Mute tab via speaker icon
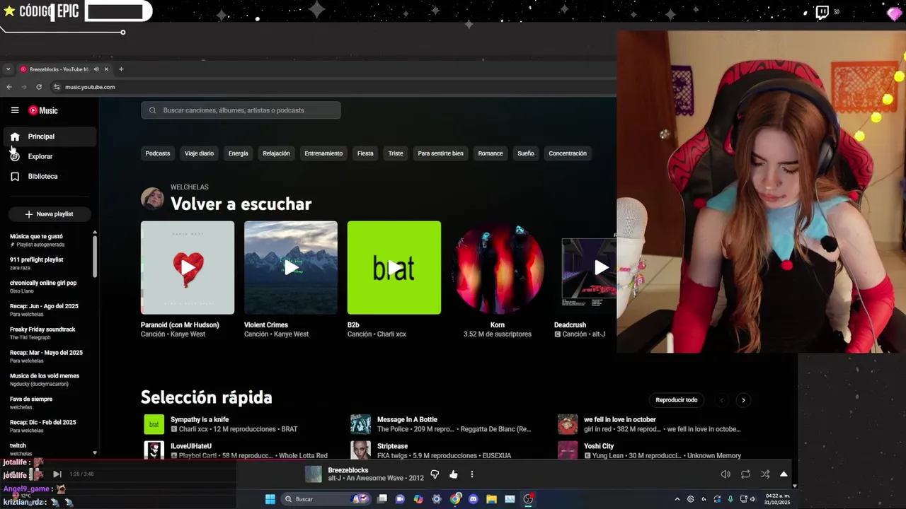This screenshot has width=906, height=509. click(96, 69)
